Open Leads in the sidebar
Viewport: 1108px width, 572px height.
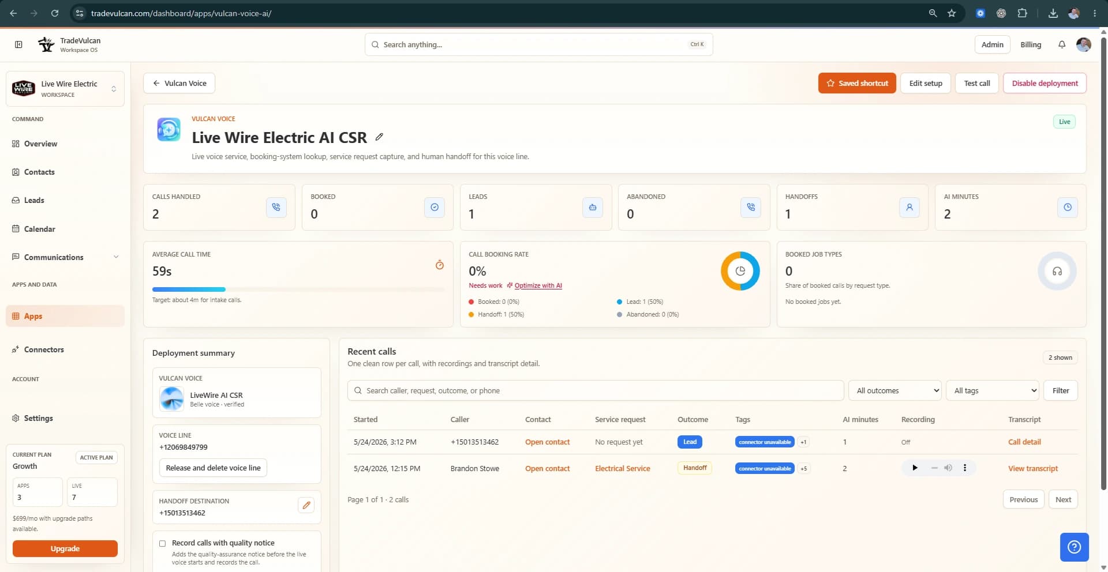click(x=34, y=200)
